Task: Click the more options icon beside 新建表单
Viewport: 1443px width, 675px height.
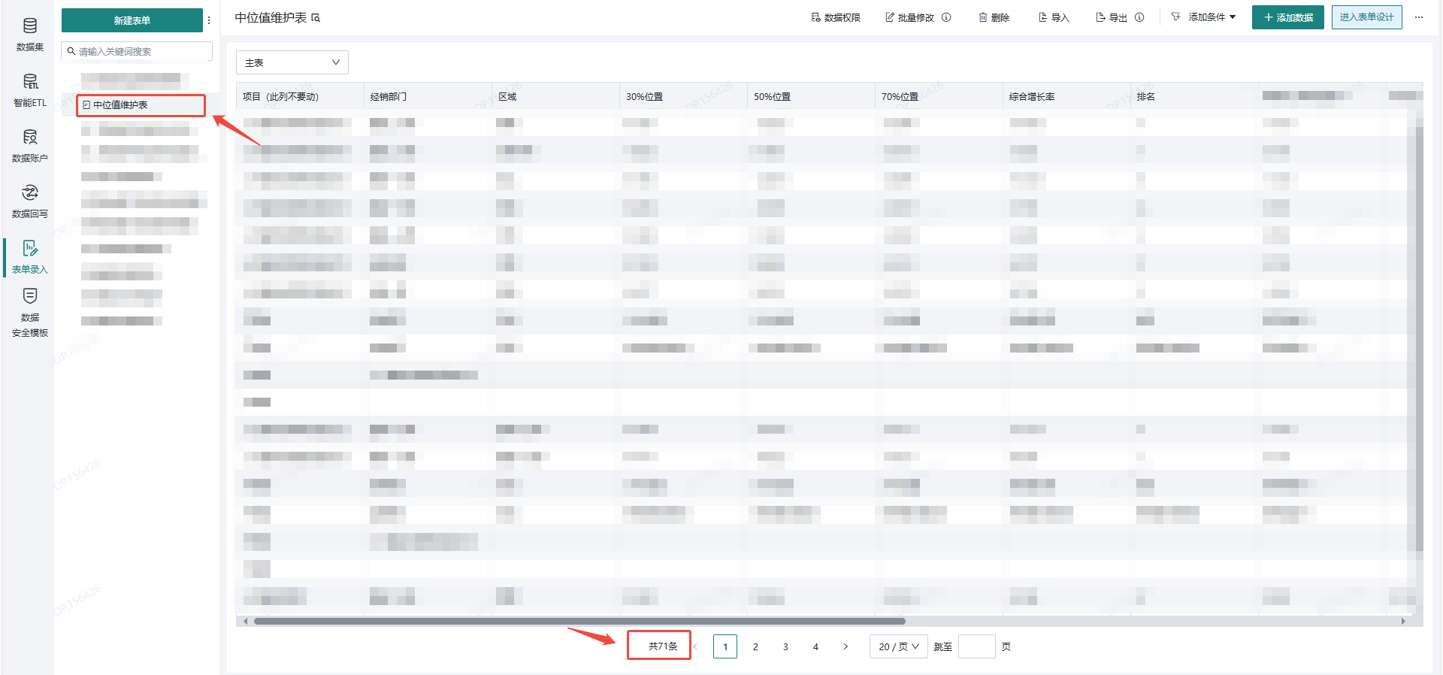Action: [x=209, y=20]
